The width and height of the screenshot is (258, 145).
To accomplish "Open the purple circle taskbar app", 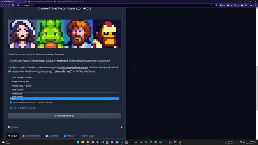I will [112, 142].
